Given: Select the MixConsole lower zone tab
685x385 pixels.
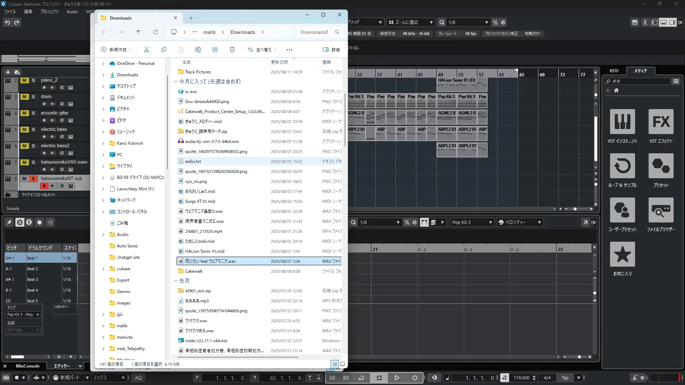Looking at the screenshot, I should coord(27,366).
